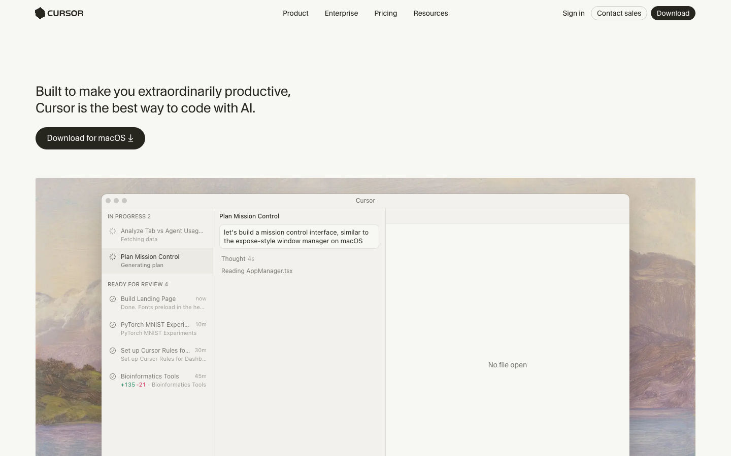This screenshot has height=456, width=731.
Task: Open the Build Landing Page task
Action: 157,303
